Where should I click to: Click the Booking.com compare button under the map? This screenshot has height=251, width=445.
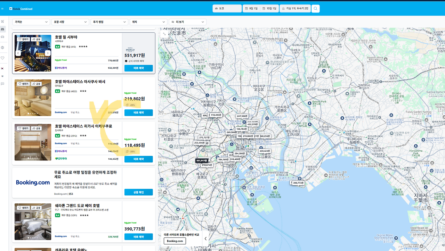(175, 241)
